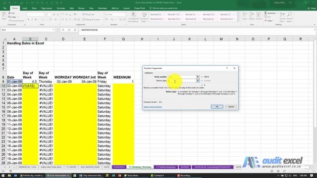Click the Format as Table icon
The image size is (317, 178).
(x=144, y=15)
